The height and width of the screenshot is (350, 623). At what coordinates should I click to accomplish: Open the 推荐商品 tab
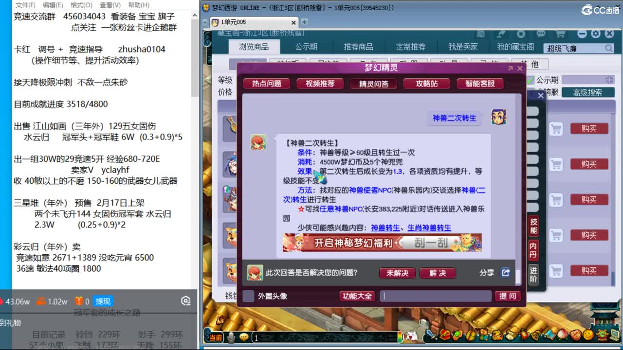[358, 47]
